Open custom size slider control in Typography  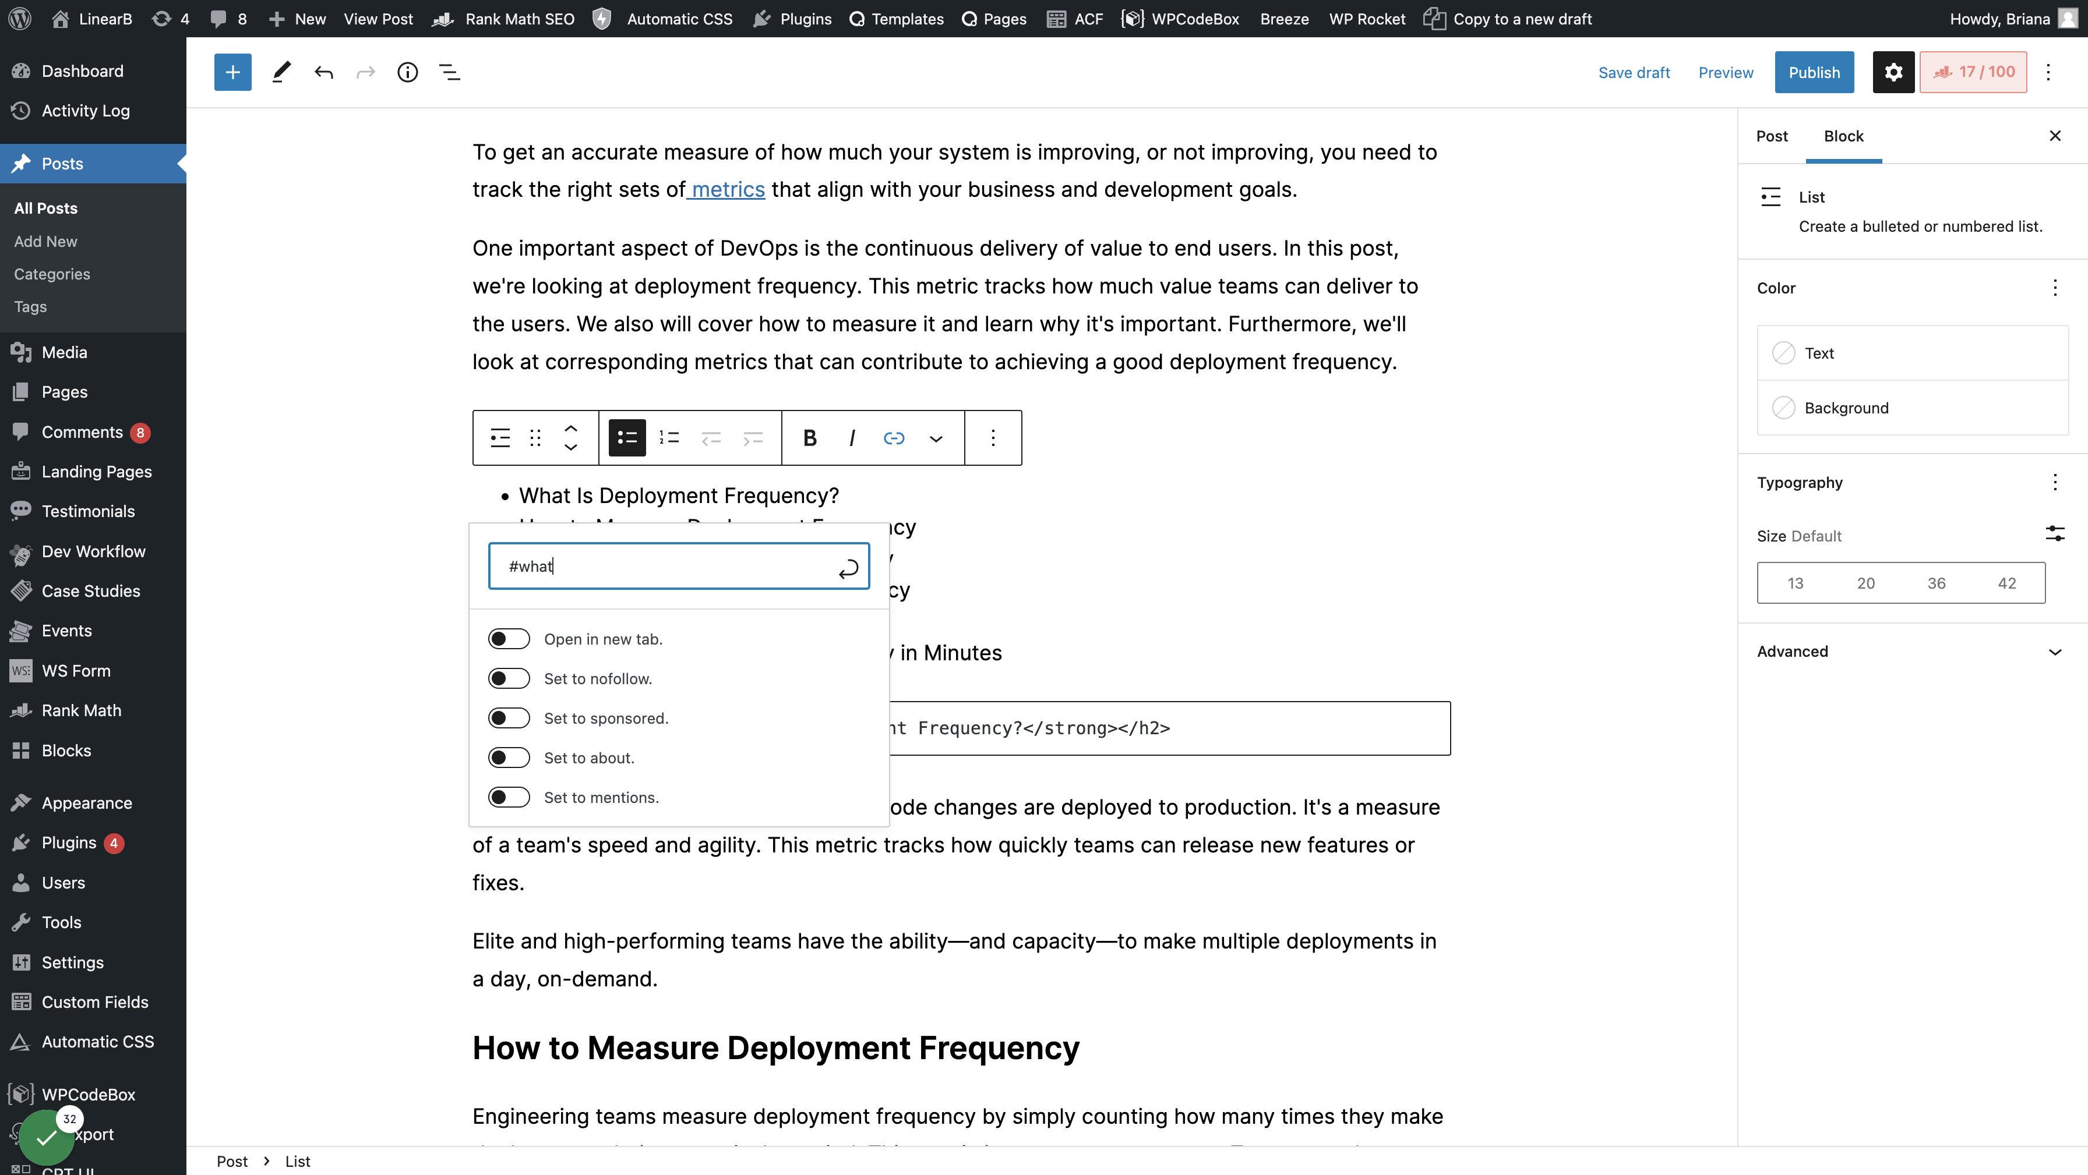pyautogui.click(x=2054, y=533)
